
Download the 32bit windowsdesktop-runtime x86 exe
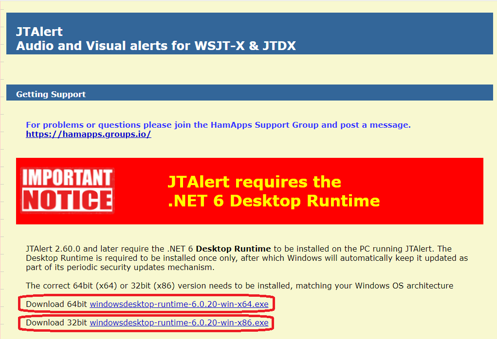click(x=179, y=322)
